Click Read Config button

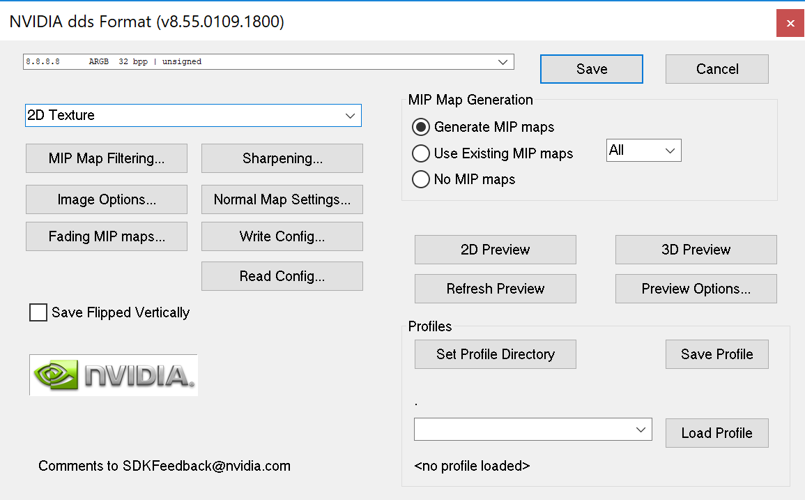coord(282,276)
